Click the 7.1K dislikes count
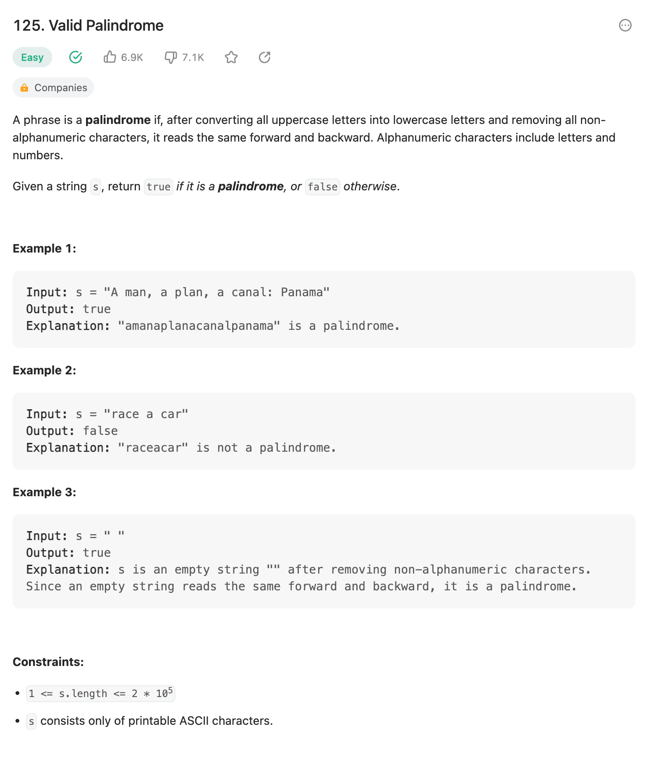Screen dimensions: 648x758 [193, 58]
